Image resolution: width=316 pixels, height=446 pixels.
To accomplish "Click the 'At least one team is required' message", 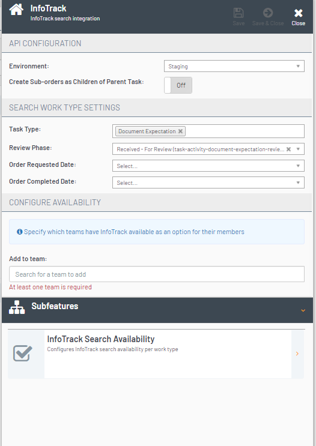I will pyautogui.click(x=50, y=287).
